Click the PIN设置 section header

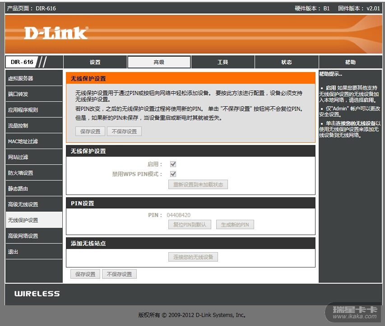click(190, 203)
